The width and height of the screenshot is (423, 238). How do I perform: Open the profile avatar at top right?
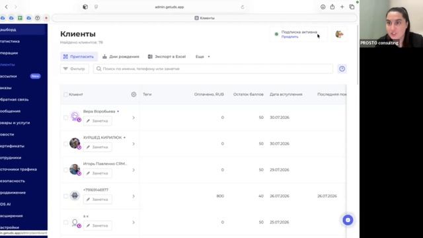tap(339, 34)
